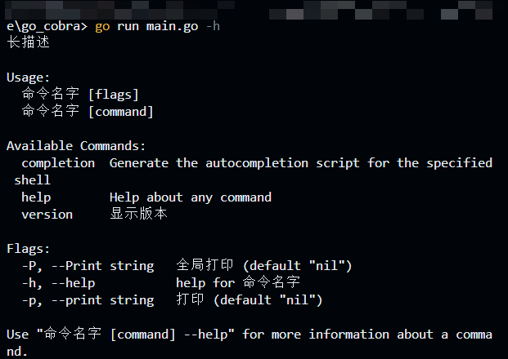Click the "-P, --Print string" flag
Screen dimensions: 508x359
[88, 265]
